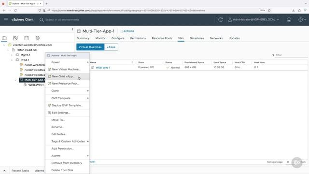Reload the browser page
309x174 pixels.
coord(15,11)
